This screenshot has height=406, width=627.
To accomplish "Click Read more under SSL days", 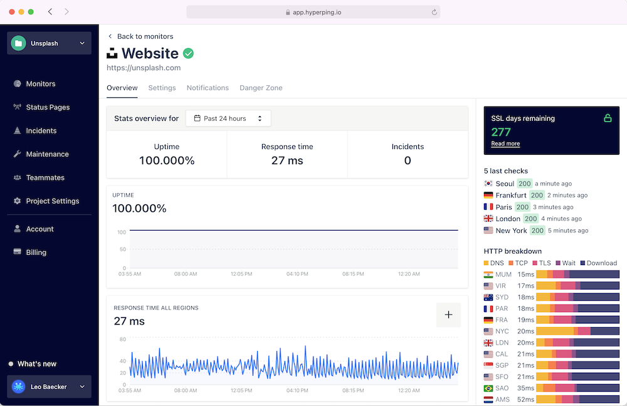I will tap(505, 143).
